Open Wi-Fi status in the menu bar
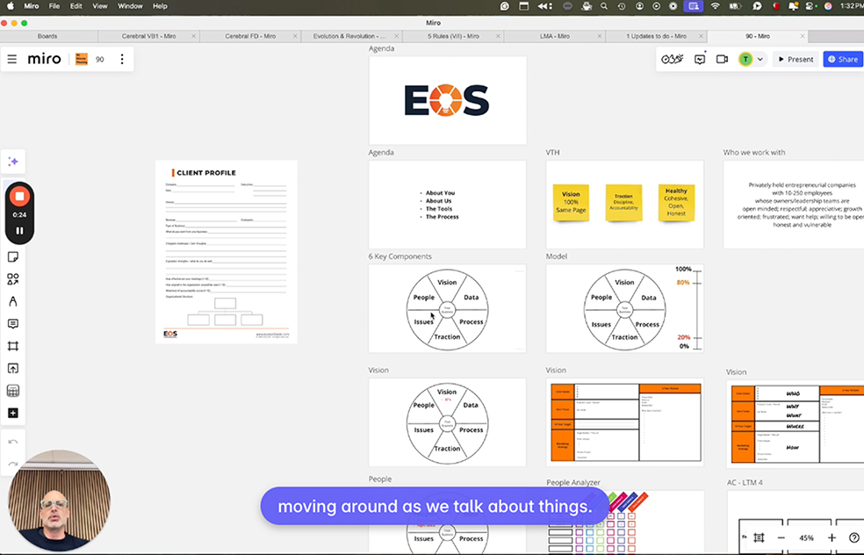The width and height of the screenshot is (864, 555). [x=716, y=6]
